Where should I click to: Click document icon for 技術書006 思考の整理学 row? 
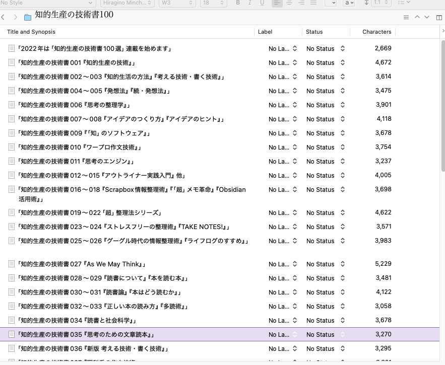pos(12,105)
